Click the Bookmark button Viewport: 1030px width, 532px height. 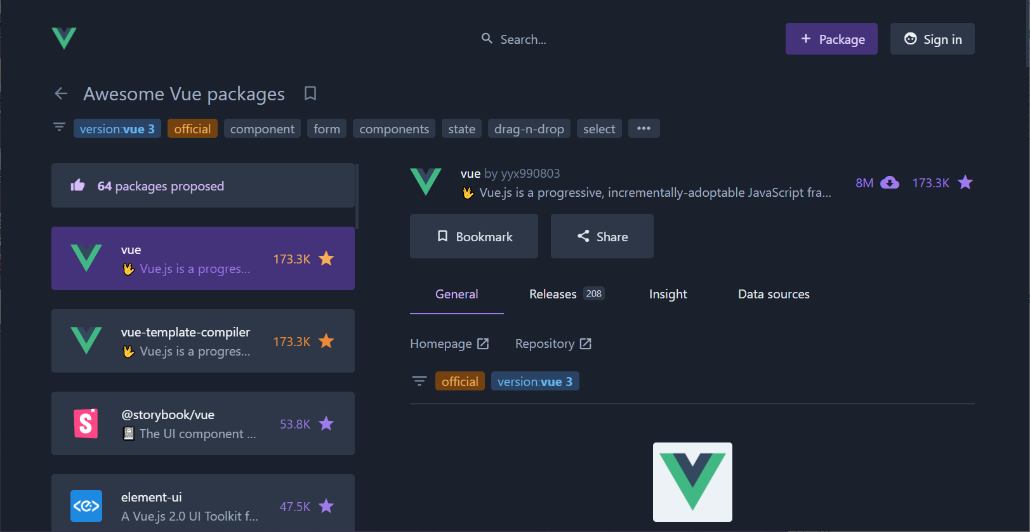(474, 236)
